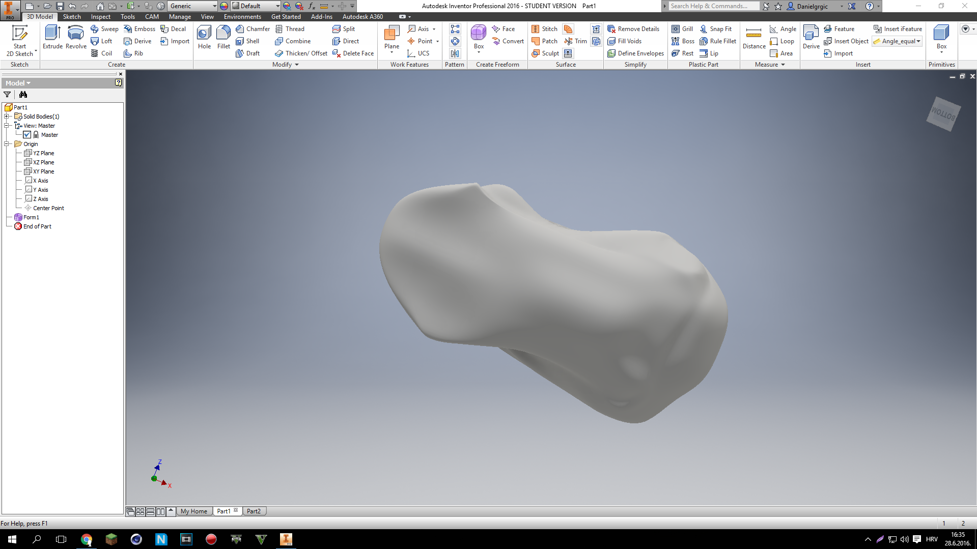This screenshot has width=977, height=549.
Task: Click the ViewCube in the viewport
Action: [x=943, y=114]
